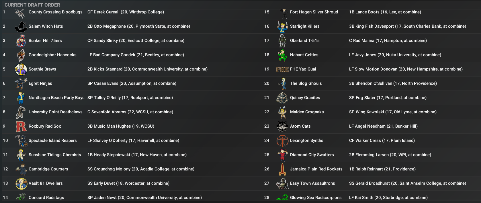Open player CF Derek Cureall's profile
The width and height of the screenshot is (481, 203).
[126, 12]
